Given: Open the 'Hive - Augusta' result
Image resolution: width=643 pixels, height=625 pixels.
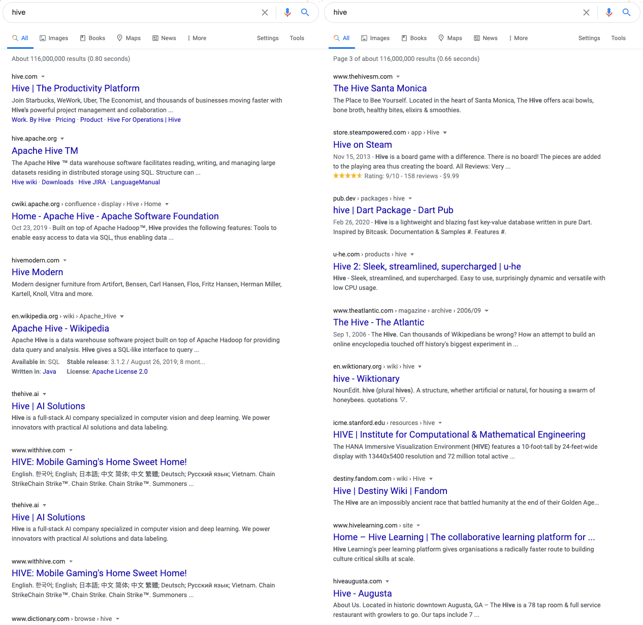Looking at the screenshot, I should [363, 594].
